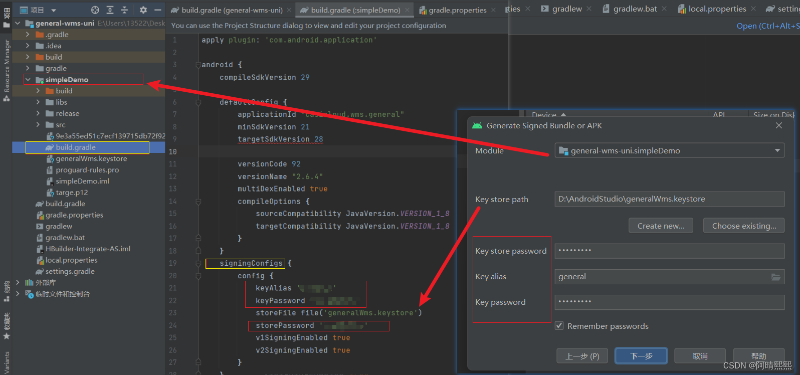Close the Generate Signed Bundle or APK dialog
Viewport: 800px width, 375px height.
pyautogui.click(x=779, y=125)
